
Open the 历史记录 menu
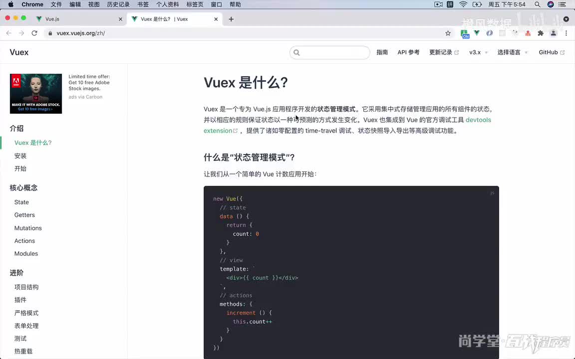coord(118,4)
